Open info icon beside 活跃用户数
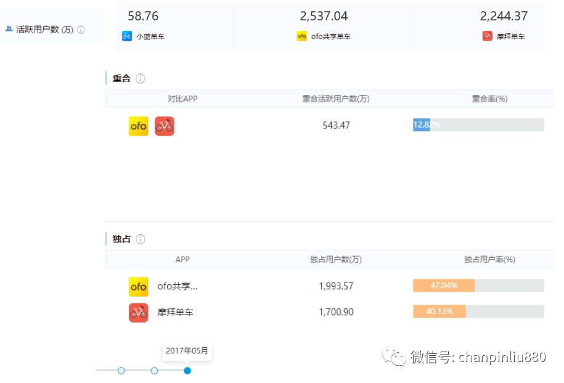564x383 pixels. [81, 30]
